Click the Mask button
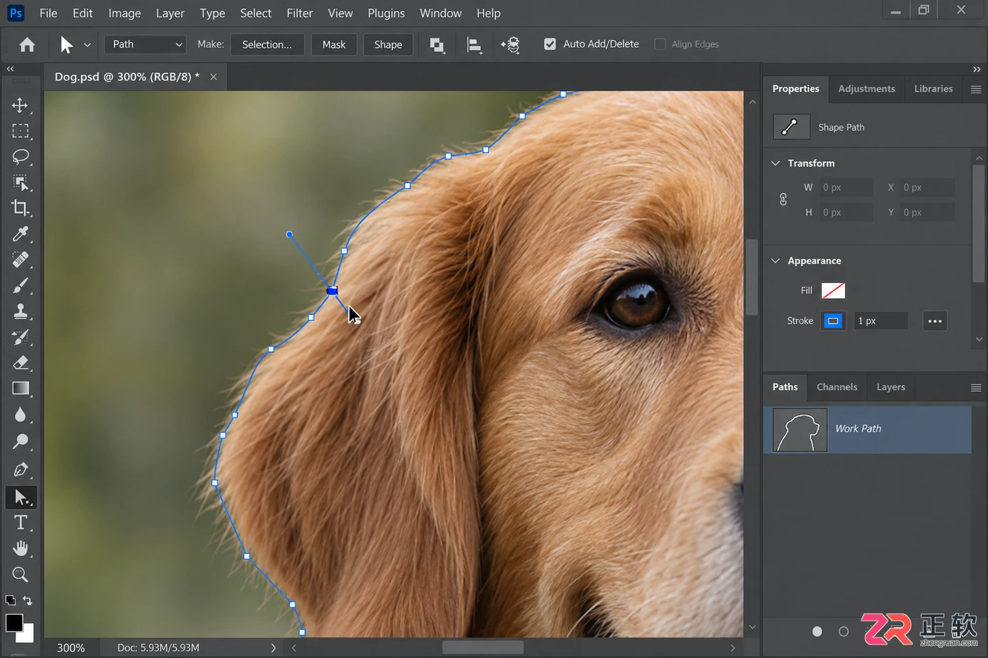This screenshot has height=658, width=988. click(x=334, y=45)
